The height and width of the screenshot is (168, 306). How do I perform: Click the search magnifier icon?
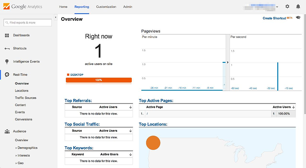click(7, 23)
